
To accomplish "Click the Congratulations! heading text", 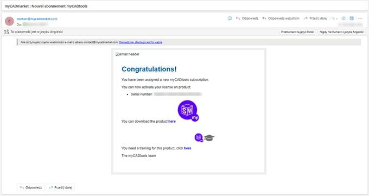I will [x=149, y=69].
